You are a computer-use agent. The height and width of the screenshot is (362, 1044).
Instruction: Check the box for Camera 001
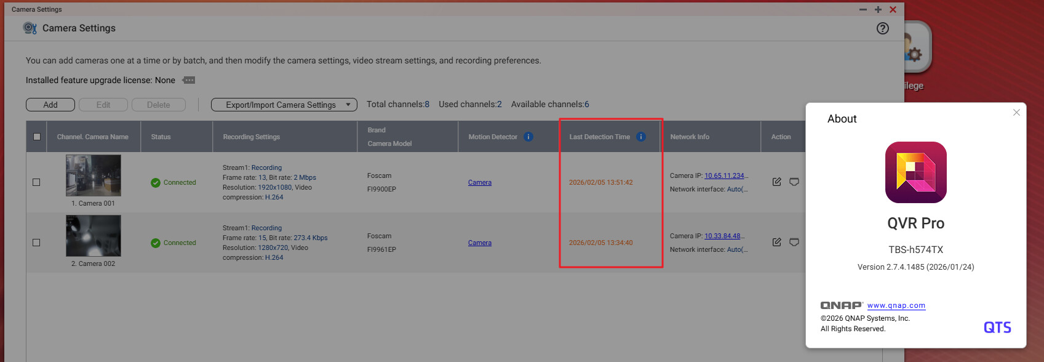coord(36,182)
